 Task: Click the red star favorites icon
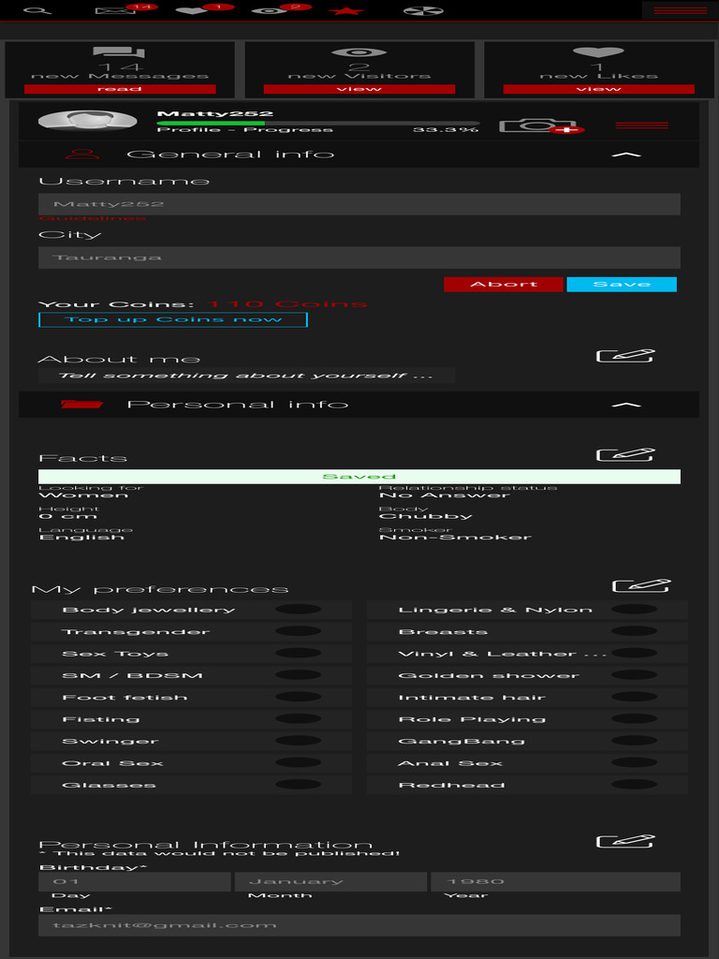pyautogui.click(x=346, y=10)
